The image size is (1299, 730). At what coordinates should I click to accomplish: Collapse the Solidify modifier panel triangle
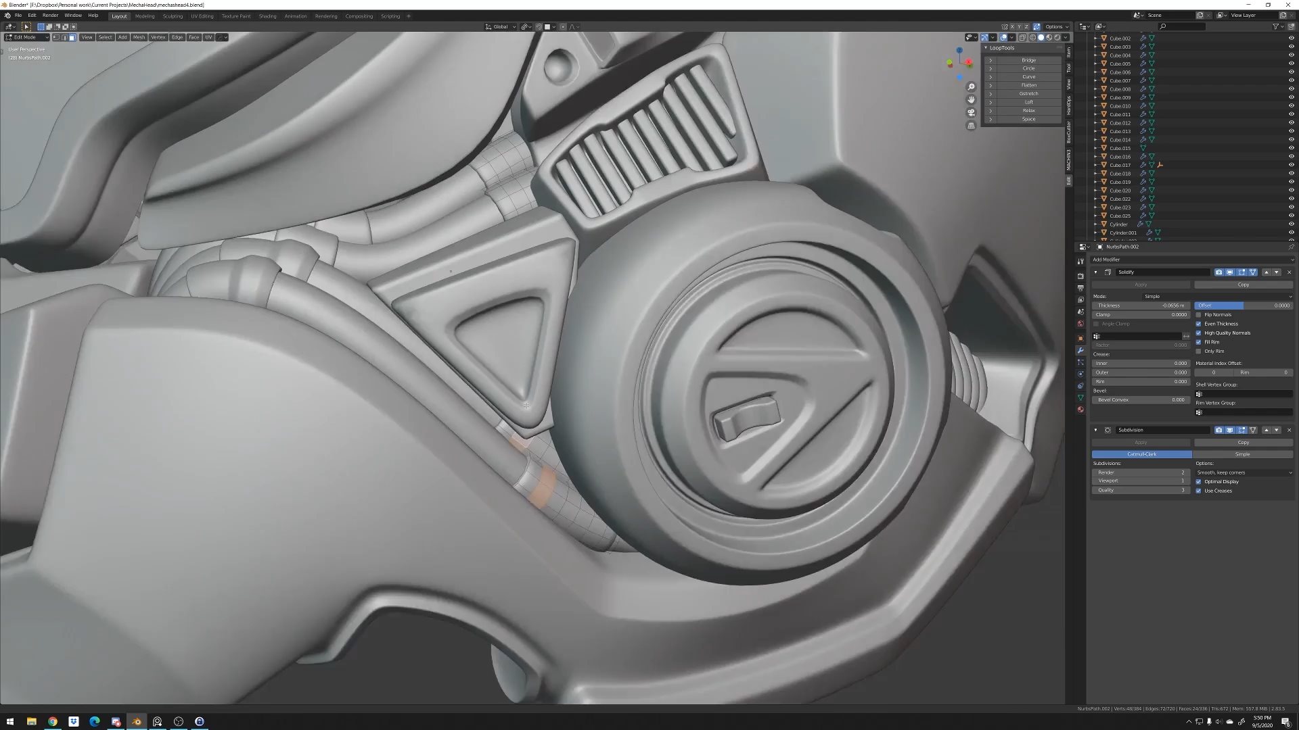click(x=1095, y=272)
